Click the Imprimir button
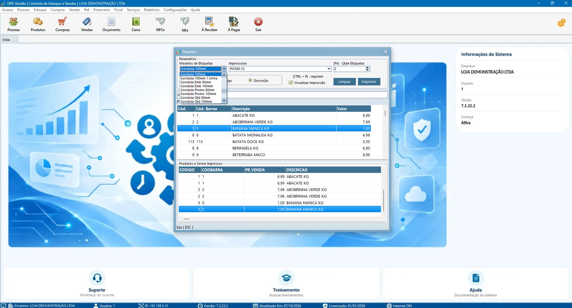Image resolution: width=572 pixels, height=308 pixels. coord(369,82)
